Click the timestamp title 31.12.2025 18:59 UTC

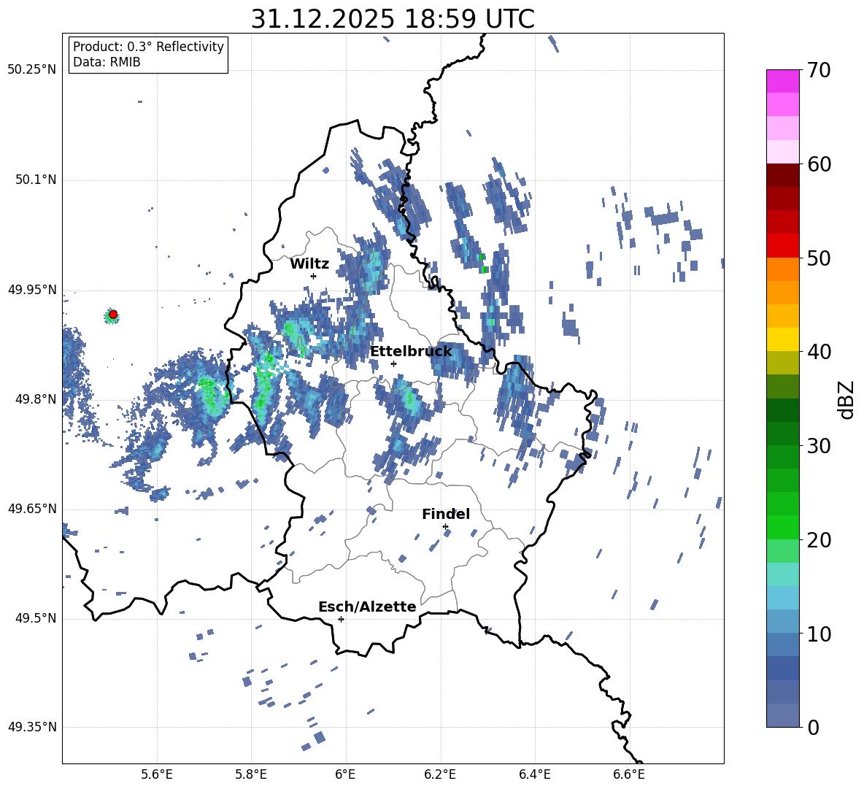pyautogui.click(x=393, y=19)
